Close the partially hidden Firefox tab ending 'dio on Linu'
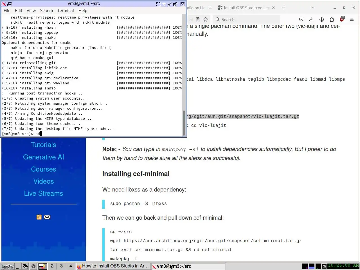 click(x=210, y=8)
